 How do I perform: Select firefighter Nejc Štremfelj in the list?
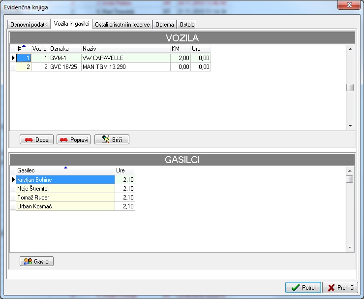[64, 189]
